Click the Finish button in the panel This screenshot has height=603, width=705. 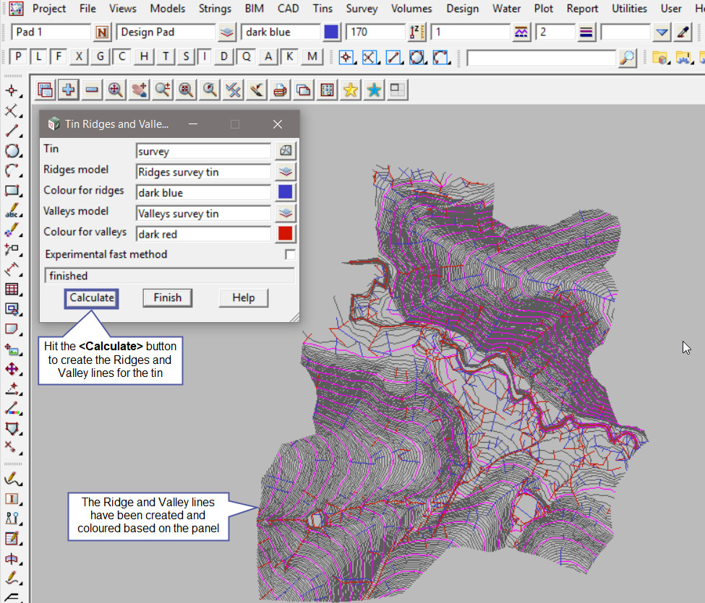click(x=167, y=298)
